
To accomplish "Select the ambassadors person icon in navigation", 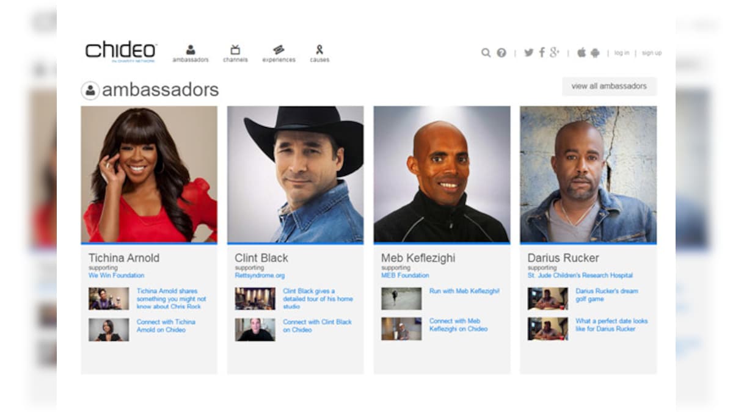I will [x=192, y=49].
